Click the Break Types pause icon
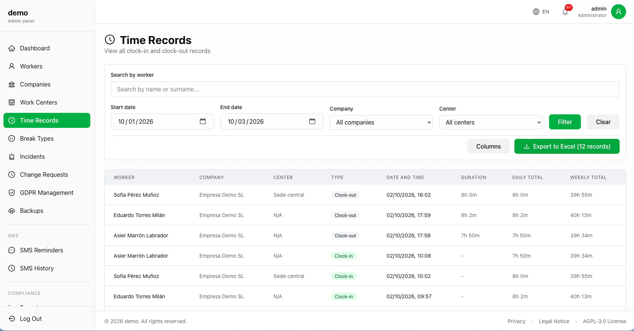This screenshot has width=634, height=331. pos(12,138)
